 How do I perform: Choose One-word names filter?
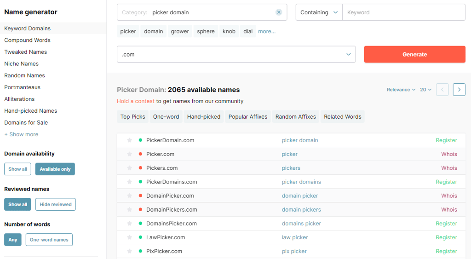[x=49, y=240]
